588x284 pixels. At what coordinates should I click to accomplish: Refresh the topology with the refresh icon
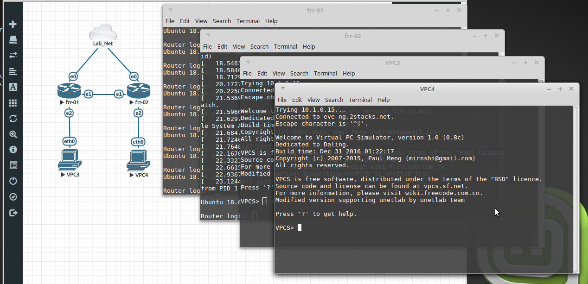(x=13, y=119)
